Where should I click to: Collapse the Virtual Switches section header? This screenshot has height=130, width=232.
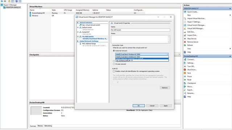(x=78, y=22)
